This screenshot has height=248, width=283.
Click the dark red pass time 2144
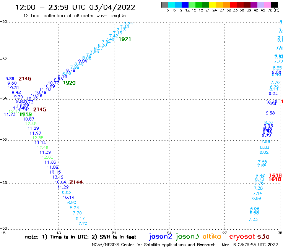point(76,182)
